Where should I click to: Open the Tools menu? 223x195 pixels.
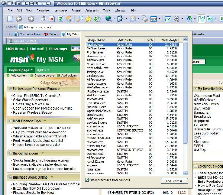pyautogui.click(x=107, y=11)
